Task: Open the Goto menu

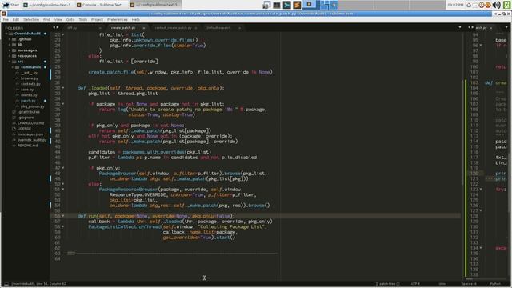Action: (70, 19)
